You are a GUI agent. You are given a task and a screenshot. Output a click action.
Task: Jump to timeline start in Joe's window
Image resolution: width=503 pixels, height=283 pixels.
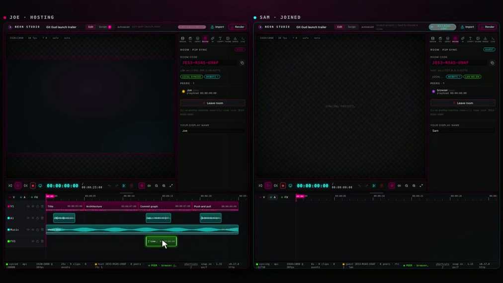[x=10, y=186]
